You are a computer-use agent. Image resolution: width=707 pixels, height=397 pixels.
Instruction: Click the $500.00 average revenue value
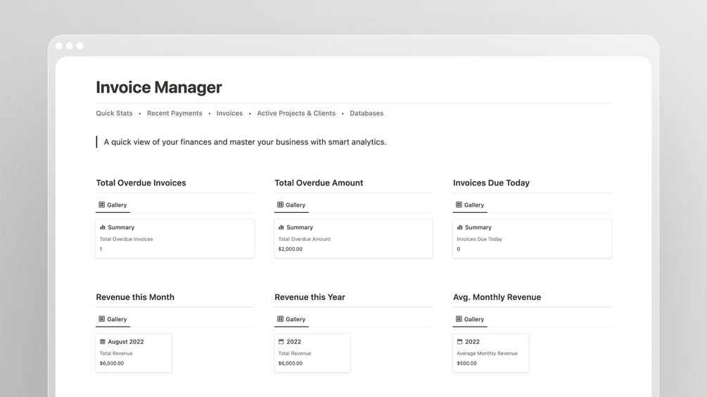(x=466, y=363)
